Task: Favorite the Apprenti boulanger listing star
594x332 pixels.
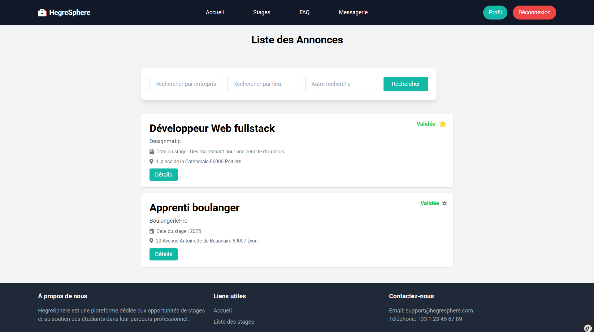Action: (x=445, y=203)
